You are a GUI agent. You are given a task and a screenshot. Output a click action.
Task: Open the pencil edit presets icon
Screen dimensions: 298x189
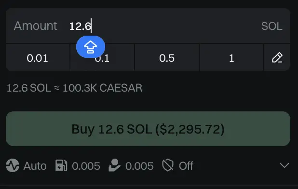pos(277,58)
